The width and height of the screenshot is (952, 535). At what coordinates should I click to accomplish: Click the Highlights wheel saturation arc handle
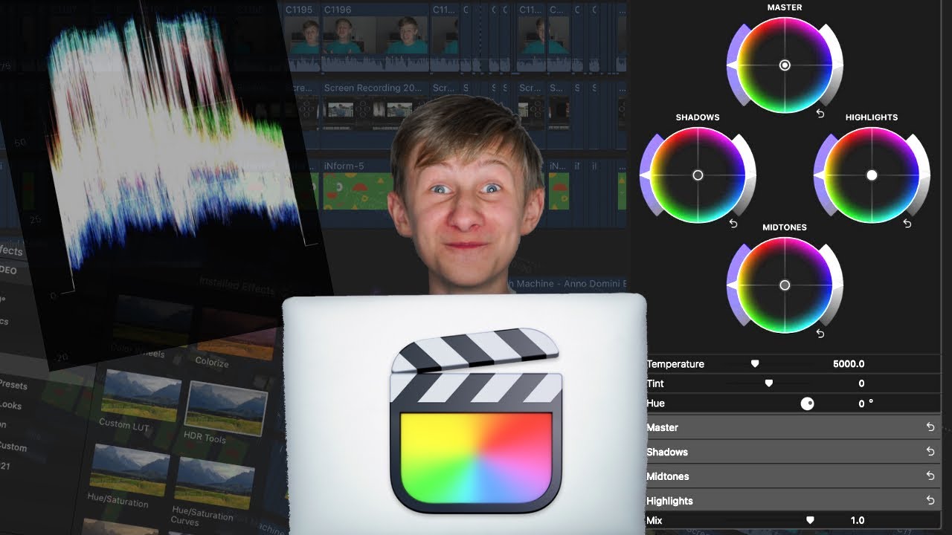tap(820, 175)
